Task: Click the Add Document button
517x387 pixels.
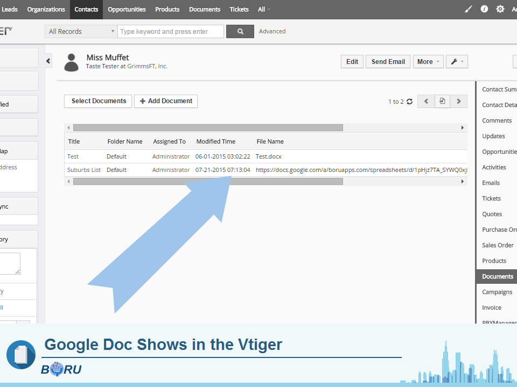Action: 166,101
